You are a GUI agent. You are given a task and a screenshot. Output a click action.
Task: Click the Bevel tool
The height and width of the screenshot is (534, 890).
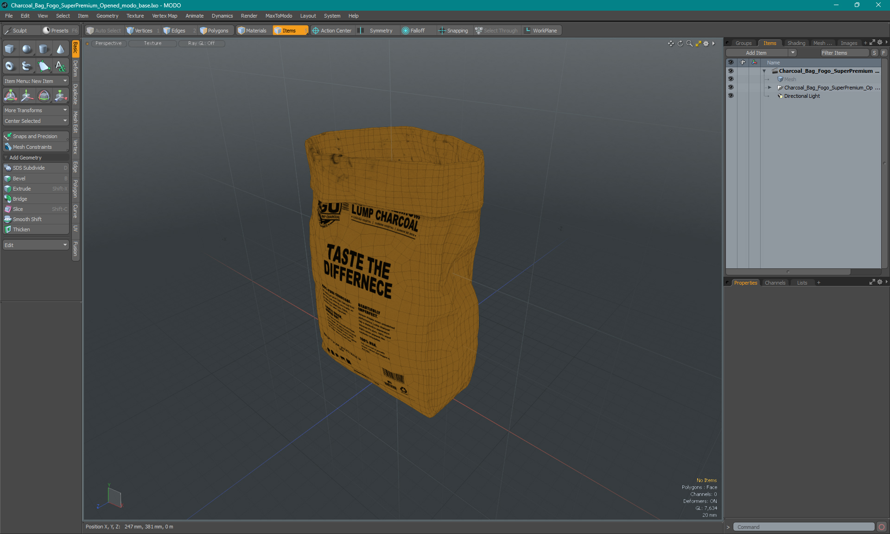(36, 178)
